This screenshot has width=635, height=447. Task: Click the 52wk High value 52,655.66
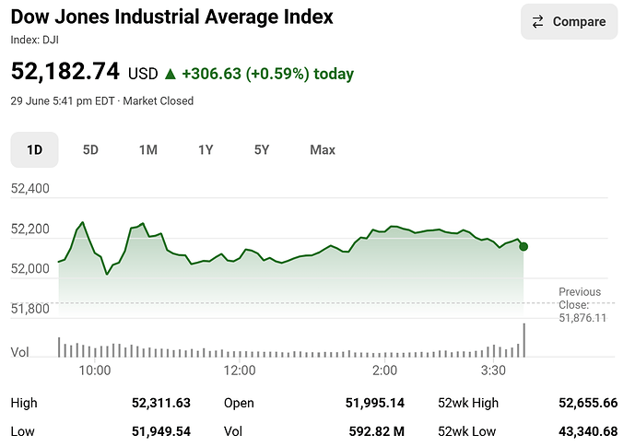pyautogui.click(x=588, y=403)
